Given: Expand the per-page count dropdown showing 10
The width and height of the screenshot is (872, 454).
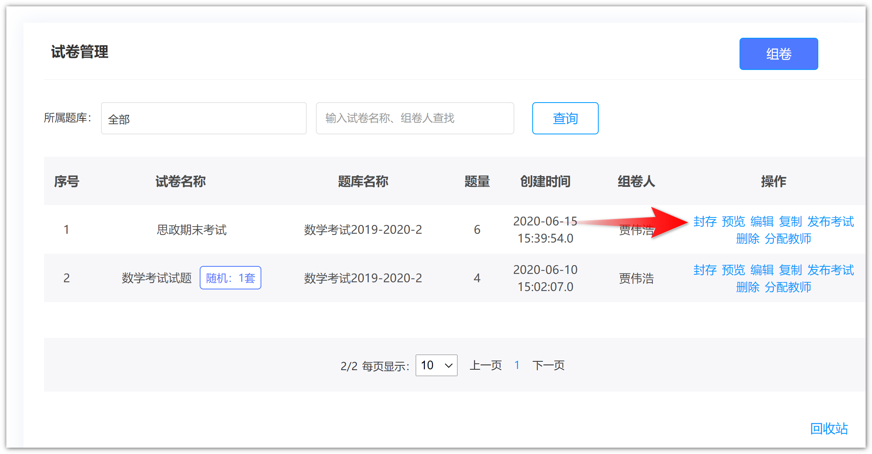Looking at the screenshot, I should coord(436,365).
